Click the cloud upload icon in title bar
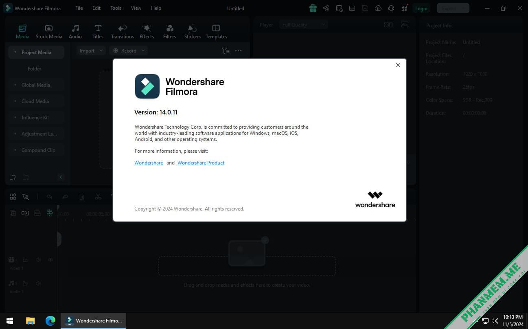 (x=378, y=8)
